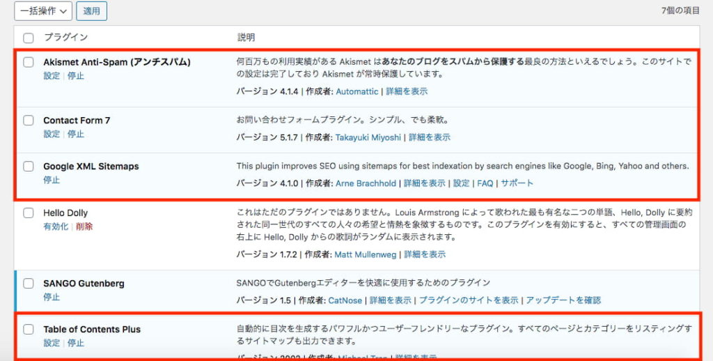Open the サポート link for Google XML Sitemaps
The width and height of the screenshot is (713, 361).
point(517,183)
